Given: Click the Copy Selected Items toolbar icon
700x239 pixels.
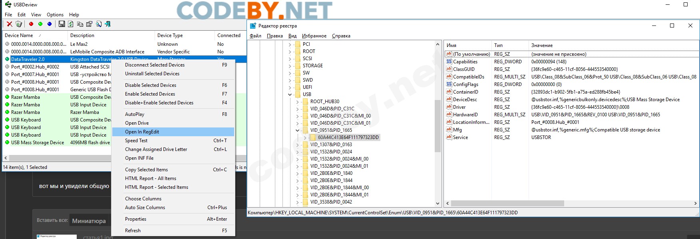Looking at the screenshot, I should click(80, 24).
